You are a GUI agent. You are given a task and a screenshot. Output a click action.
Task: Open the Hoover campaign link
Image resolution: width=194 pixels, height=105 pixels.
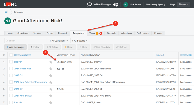tap(18, 62)
